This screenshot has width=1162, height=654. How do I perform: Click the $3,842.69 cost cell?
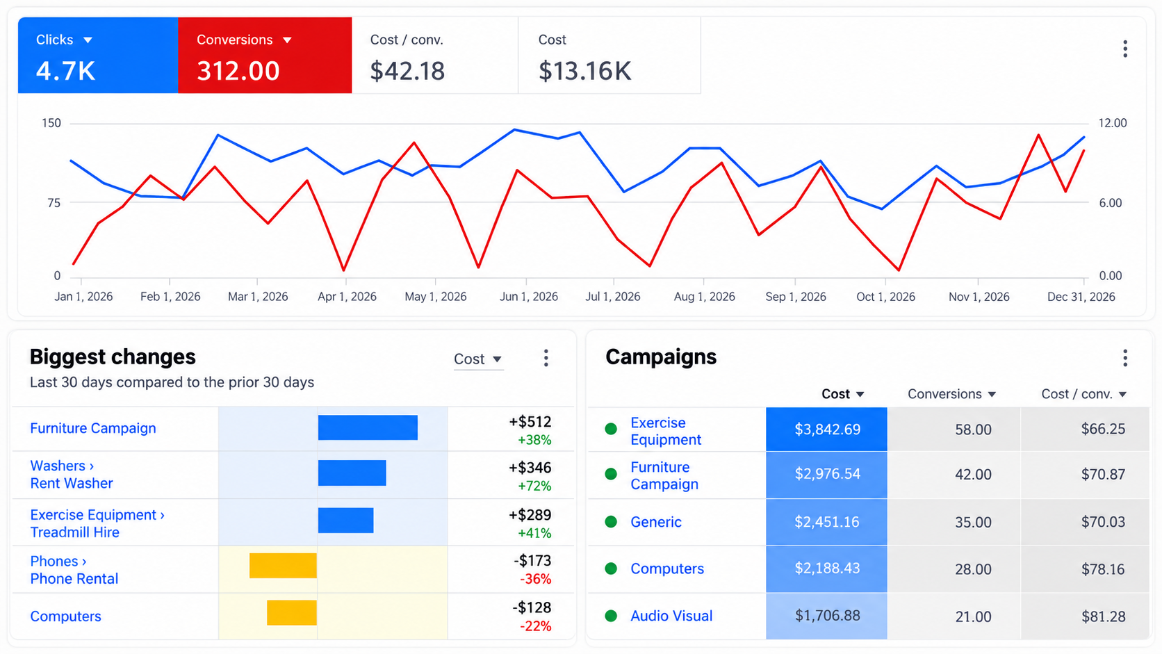coord(826,430)
